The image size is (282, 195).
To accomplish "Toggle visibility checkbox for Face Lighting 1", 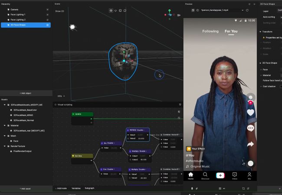I will pos(47,15).
